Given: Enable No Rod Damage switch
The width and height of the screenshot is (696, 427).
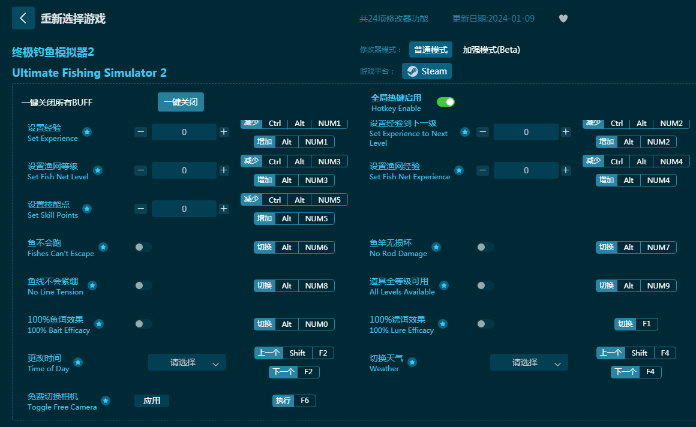Looking at the screenshot, I should pos(485,247).
